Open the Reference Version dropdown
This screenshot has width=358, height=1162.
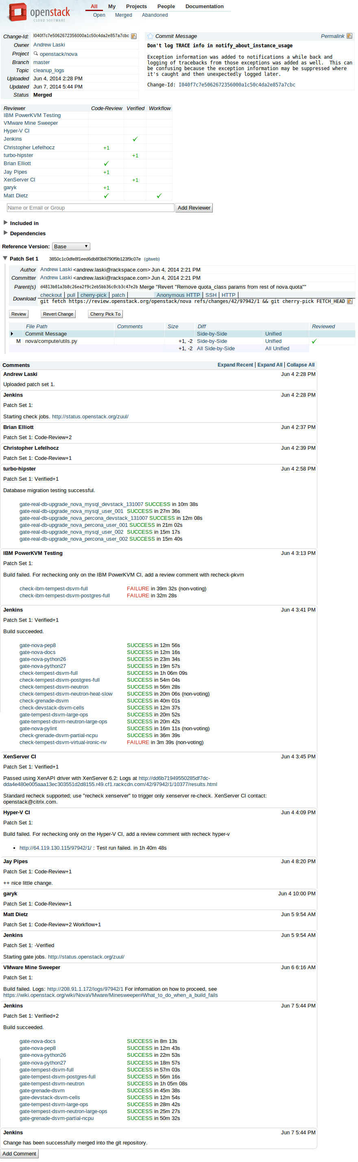click(x=71, y=246)
